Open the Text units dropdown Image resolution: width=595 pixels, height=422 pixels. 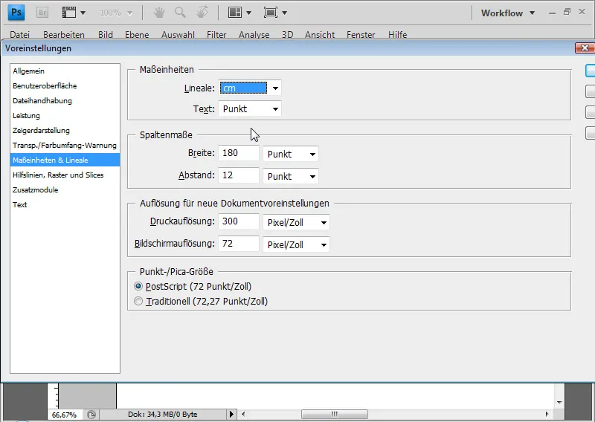250,108
